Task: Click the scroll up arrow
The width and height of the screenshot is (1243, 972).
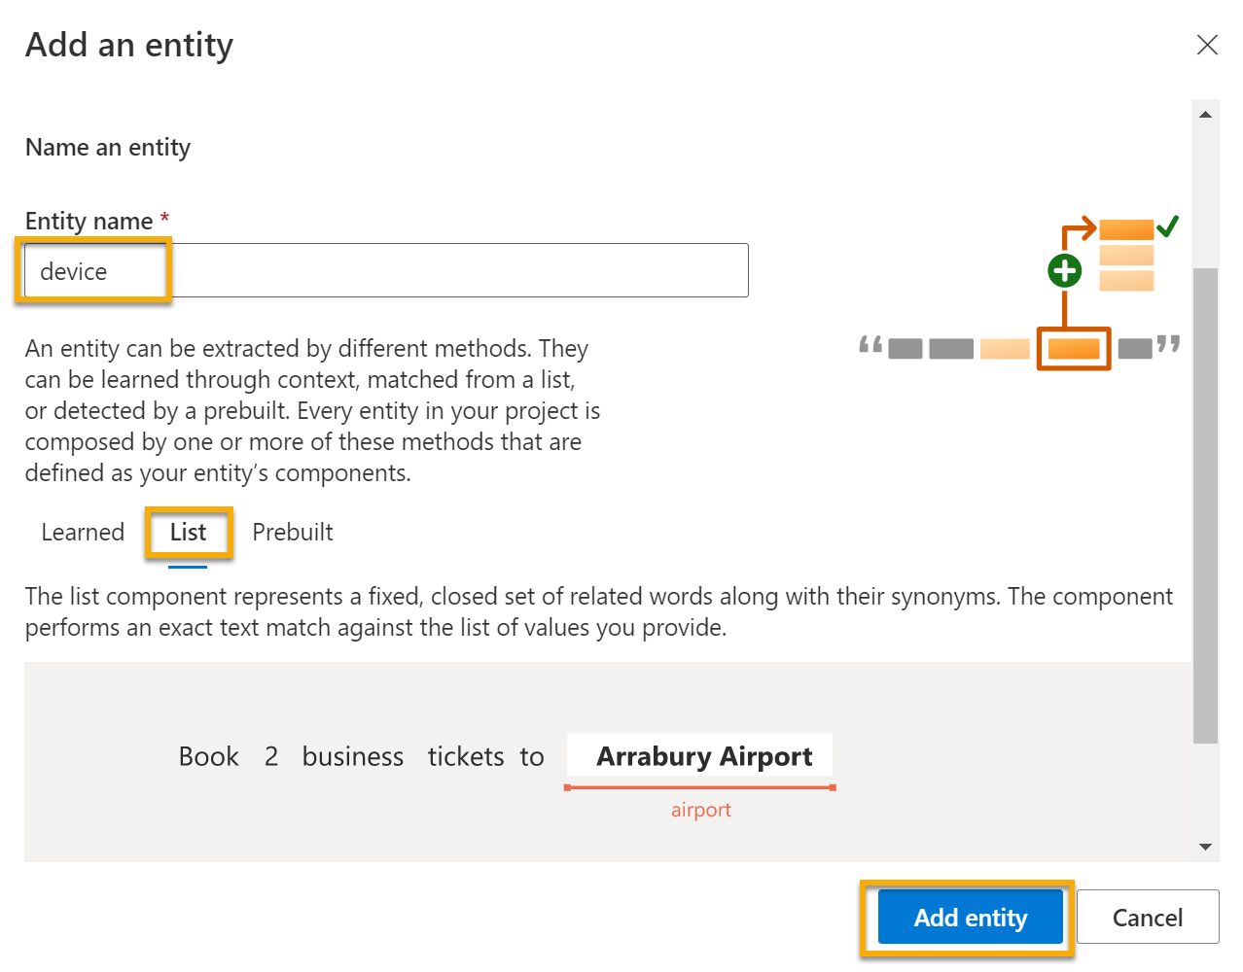Action: [x=1205, y=115]
